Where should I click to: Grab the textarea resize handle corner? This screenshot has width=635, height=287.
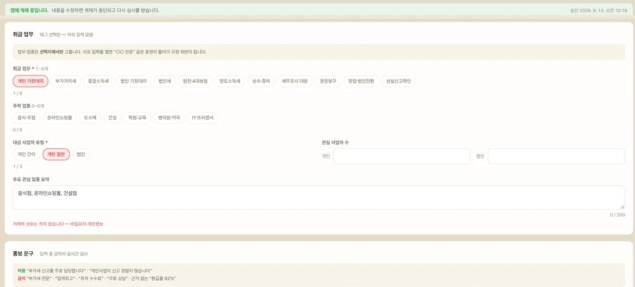622,207
